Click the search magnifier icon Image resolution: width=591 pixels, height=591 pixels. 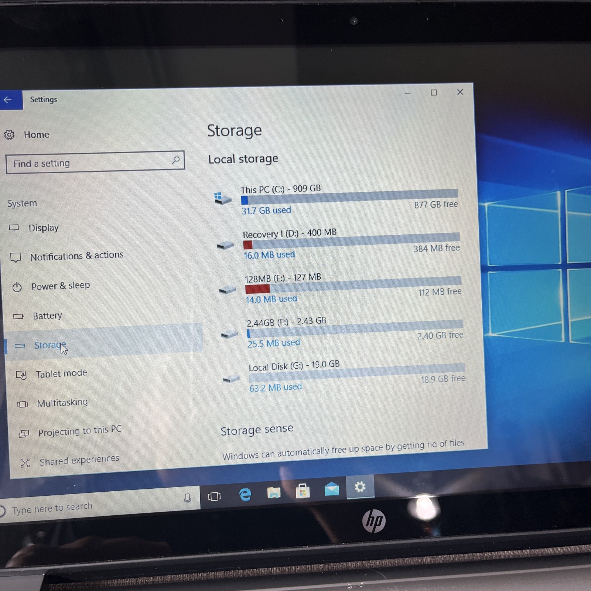[176, 160]
